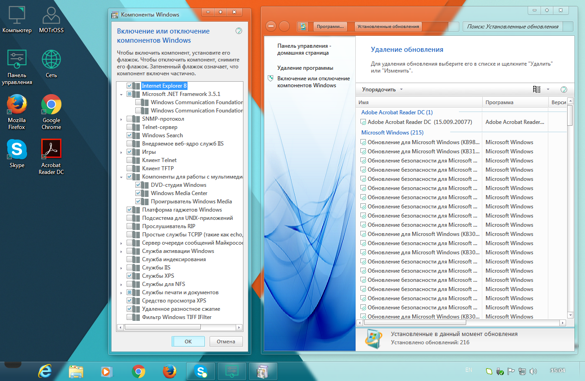This screenshot has width=585, height=381.
Task: Open Internet Explorer in the taskbar
Action: coord(45,371)
